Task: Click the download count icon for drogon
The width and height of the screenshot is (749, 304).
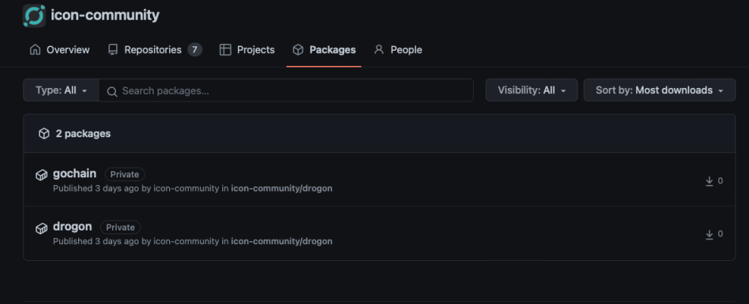Action: (710, 234)
